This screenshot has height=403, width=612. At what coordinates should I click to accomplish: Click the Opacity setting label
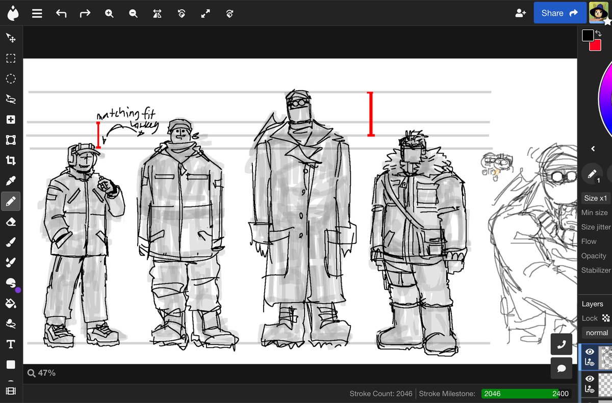594,256
